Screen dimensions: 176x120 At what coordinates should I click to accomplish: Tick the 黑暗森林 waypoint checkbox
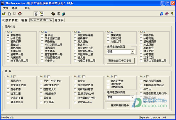[8, 45]
